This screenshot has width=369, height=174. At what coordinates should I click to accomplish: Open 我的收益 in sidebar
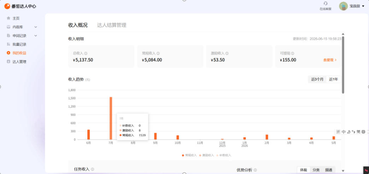click(19, 53)
